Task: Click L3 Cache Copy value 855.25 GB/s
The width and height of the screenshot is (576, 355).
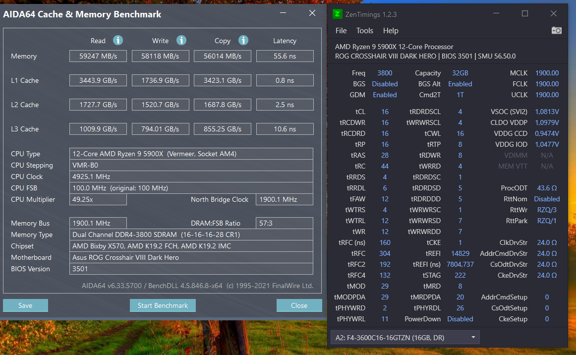Action: (223, 128)
